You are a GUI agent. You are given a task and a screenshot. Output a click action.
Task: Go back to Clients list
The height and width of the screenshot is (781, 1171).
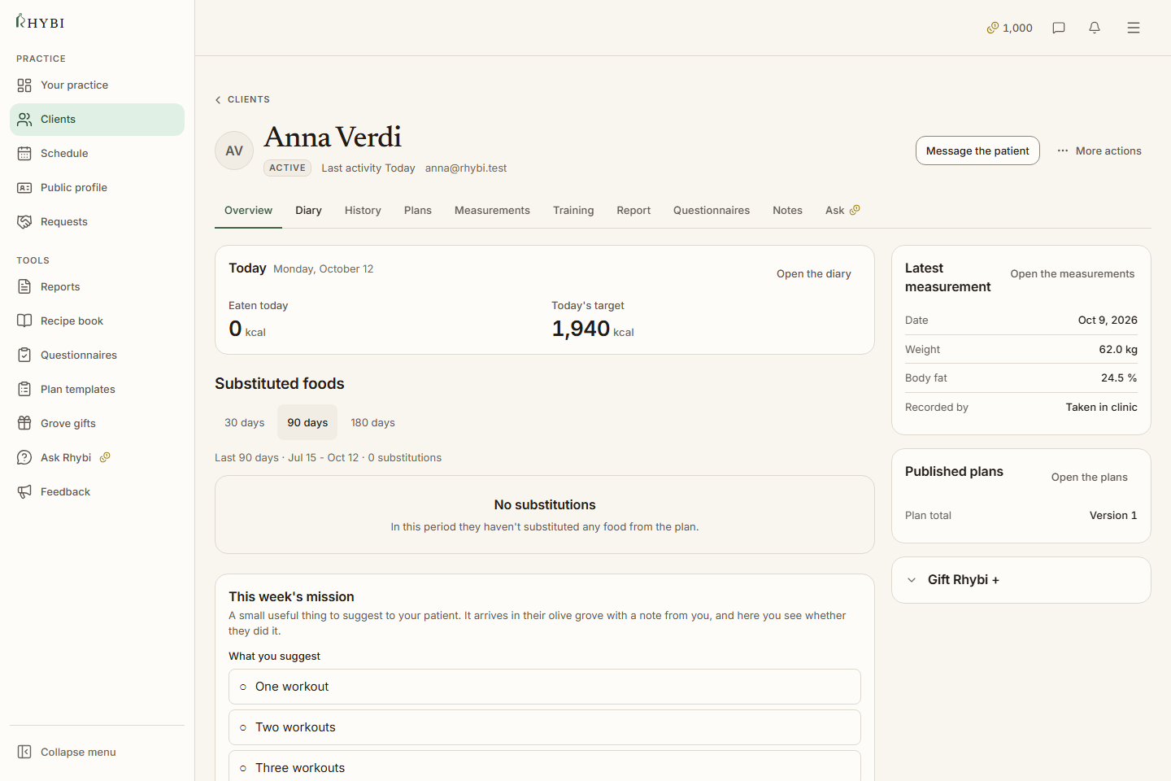coord(242,100)
